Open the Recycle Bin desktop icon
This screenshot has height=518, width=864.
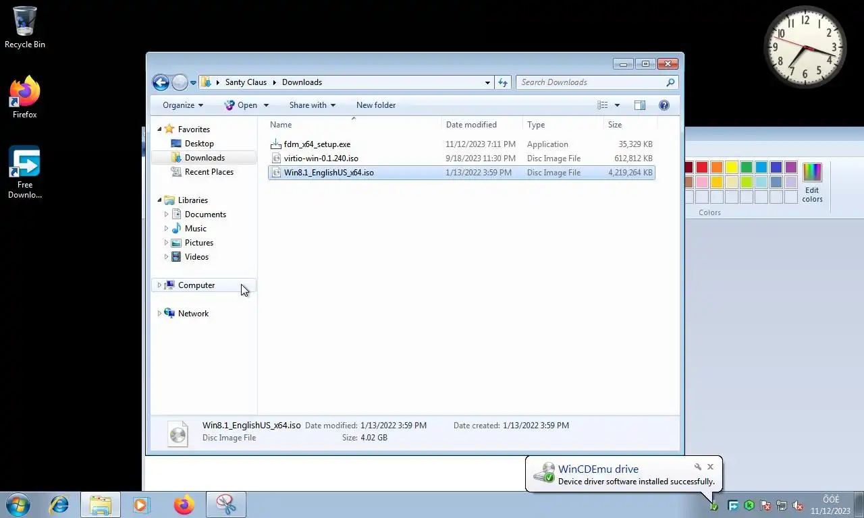point(25,28)
